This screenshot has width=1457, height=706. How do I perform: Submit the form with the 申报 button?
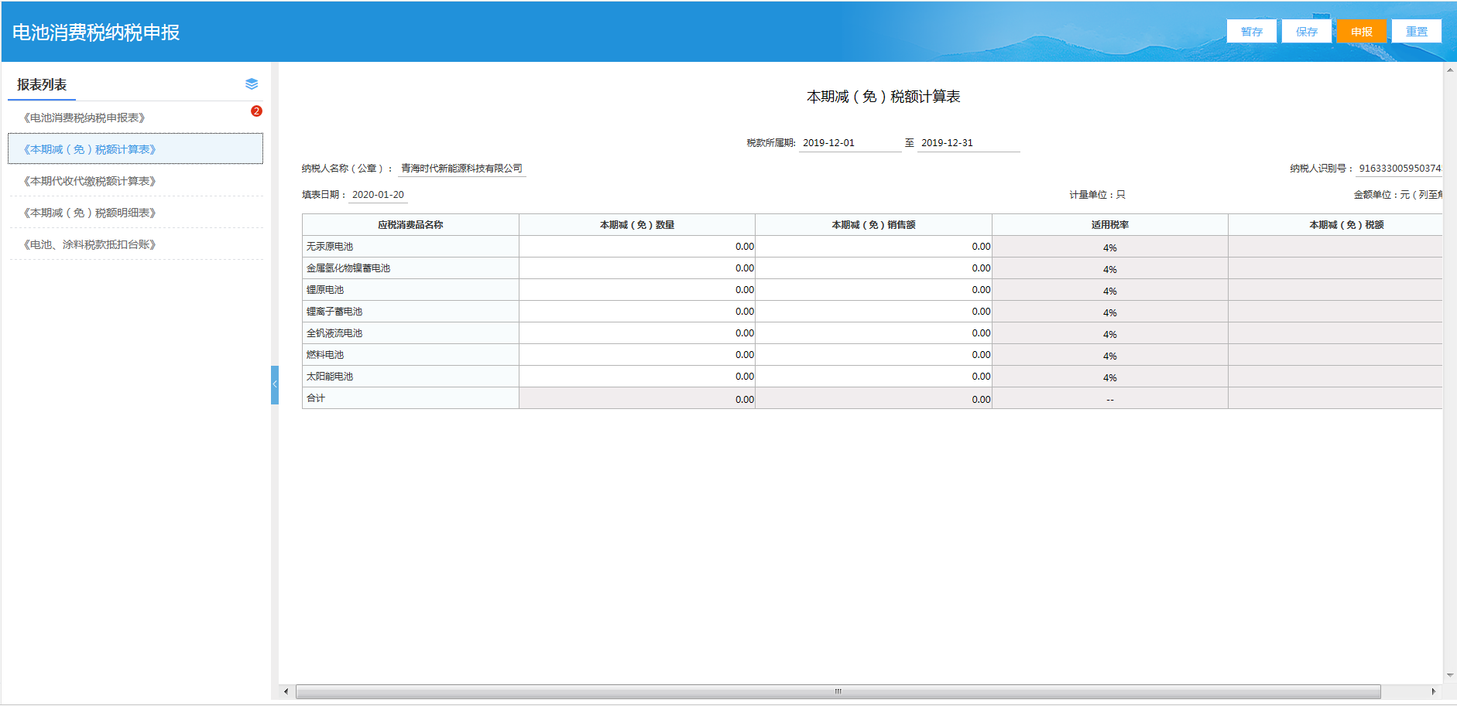[1361, 32]
